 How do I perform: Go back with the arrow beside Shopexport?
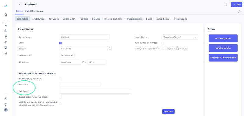pos(19,4)
